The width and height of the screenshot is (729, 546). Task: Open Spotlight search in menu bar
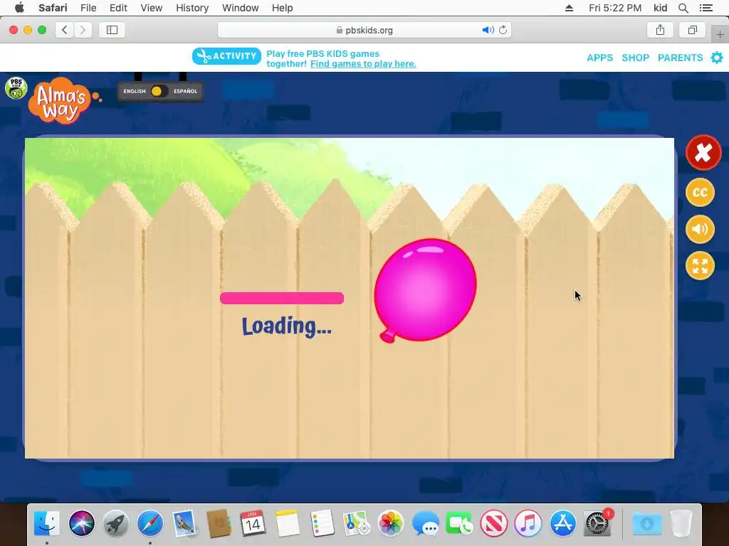[x=683, y=8]
